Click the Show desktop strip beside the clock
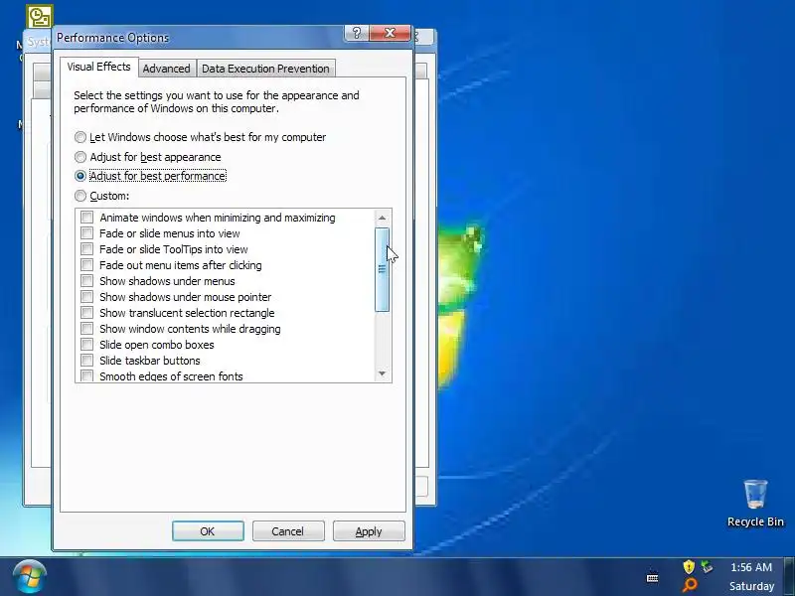 click(x=789, y=577)
